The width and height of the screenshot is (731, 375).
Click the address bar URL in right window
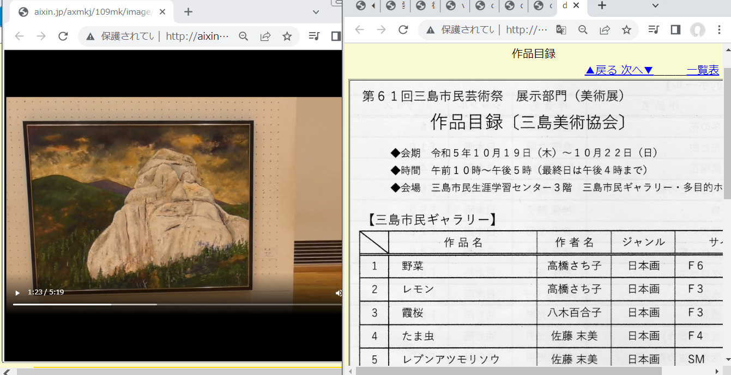point(527,30)
